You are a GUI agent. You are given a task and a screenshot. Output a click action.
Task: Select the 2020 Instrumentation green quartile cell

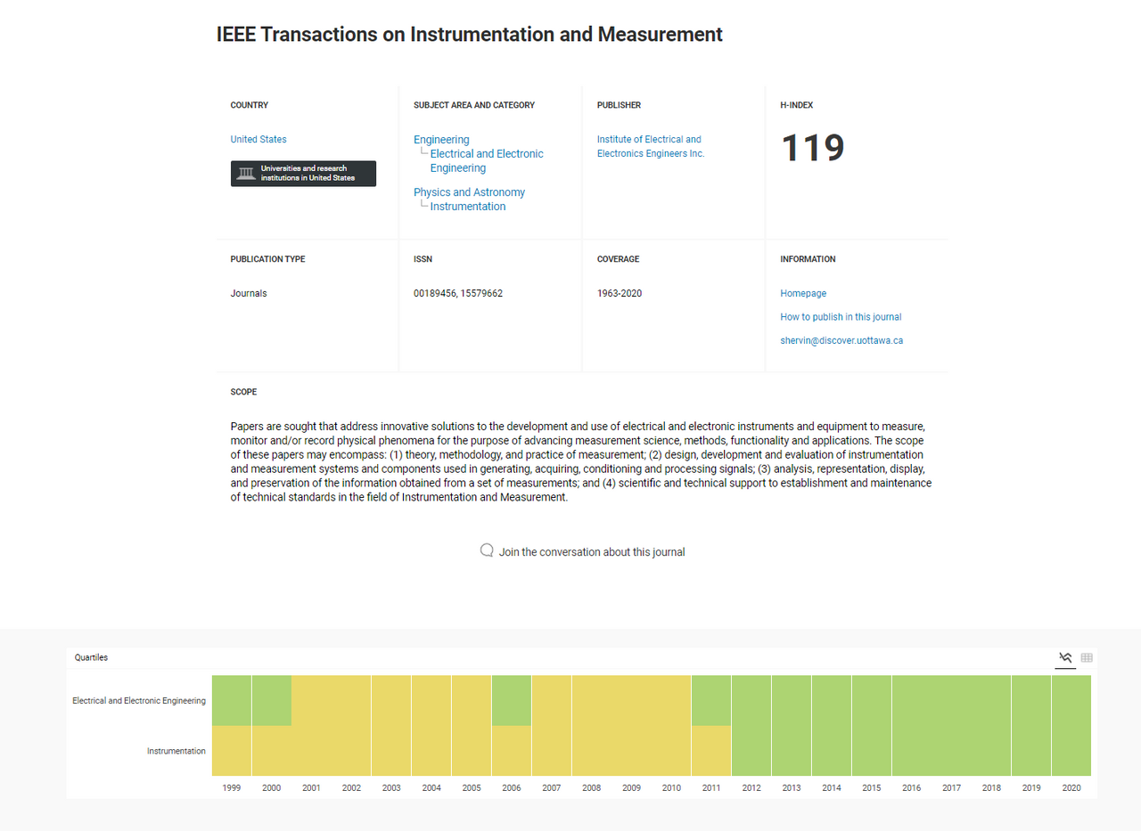click(x=1071, y=751)
